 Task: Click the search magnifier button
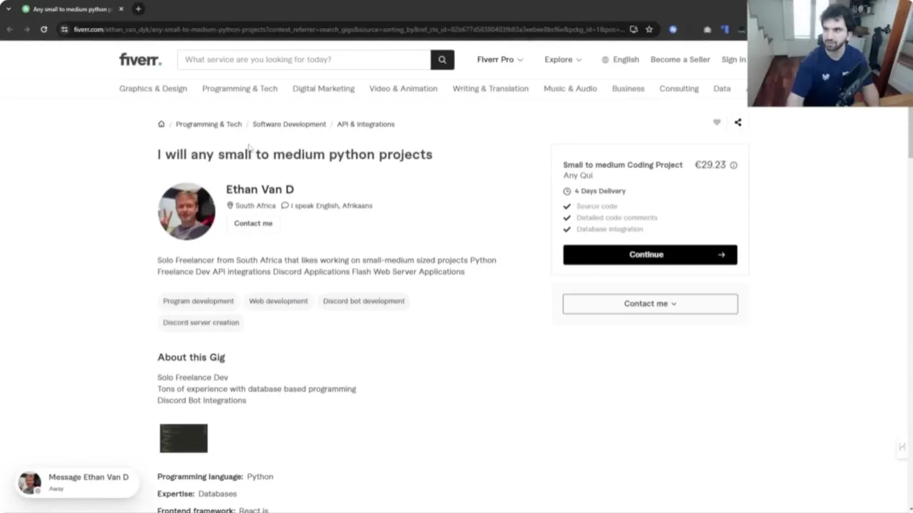pos(442,60)
